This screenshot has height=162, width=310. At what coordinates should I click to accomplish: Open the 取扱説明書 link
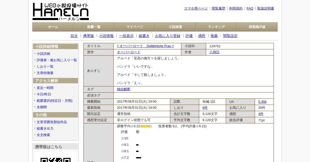266,8
